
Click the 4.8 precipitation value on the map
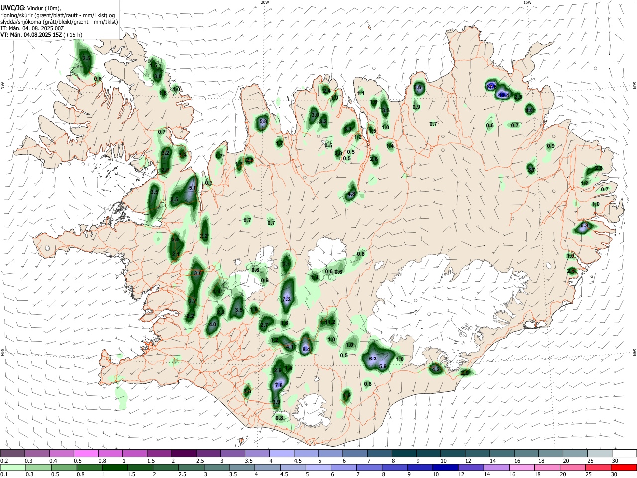click(351, 194)
